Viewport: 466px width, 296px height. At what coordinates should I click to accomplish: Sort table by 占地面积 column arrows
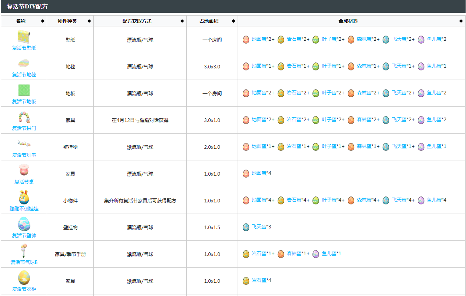pyautogui.click(x=233, y=21)
